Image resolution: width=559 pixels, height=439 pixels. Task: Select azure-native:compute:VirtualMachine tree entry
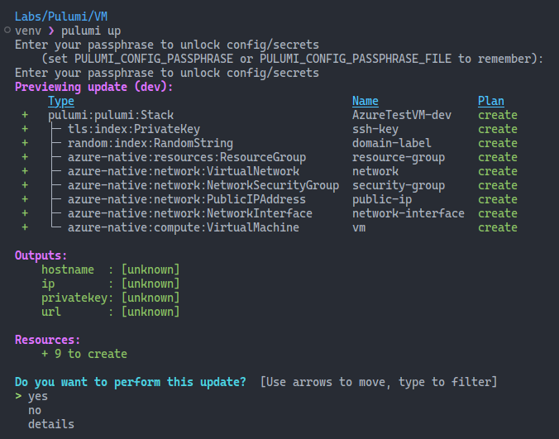point(184,227)
